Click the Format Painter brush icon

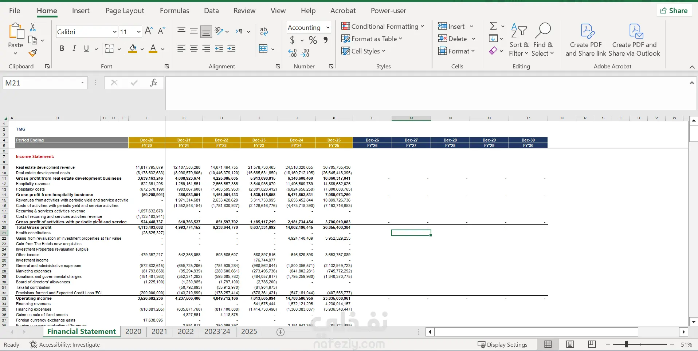tap(33, 53)
